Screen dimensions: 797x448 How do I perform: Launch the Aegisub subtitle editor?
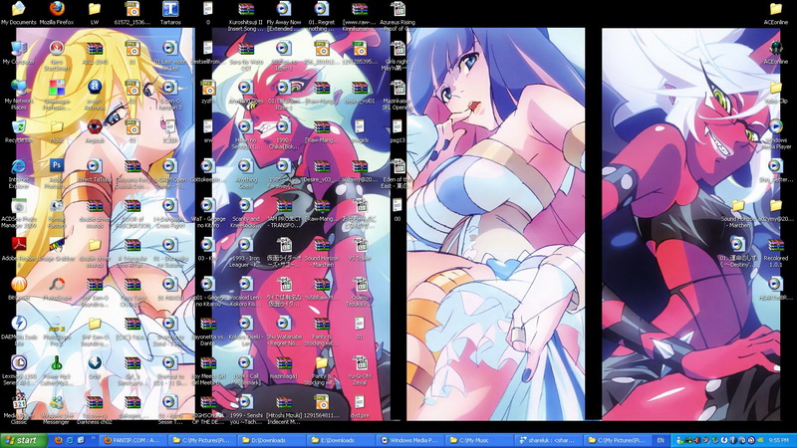tap(95, 131)
